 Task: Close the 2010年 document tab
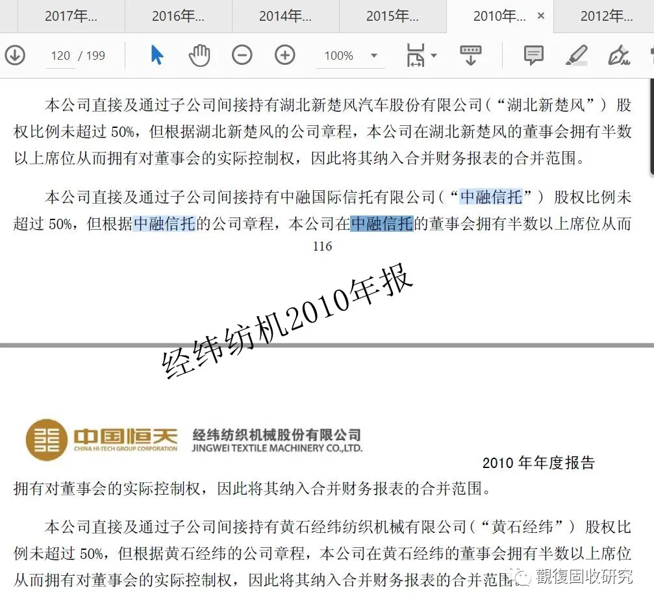[x=541, y=16]
